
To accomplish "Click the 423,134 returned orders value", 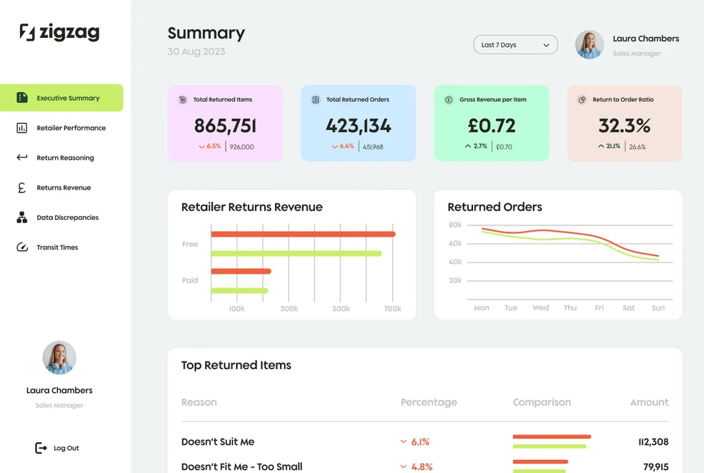I will (x=358, y=126).
